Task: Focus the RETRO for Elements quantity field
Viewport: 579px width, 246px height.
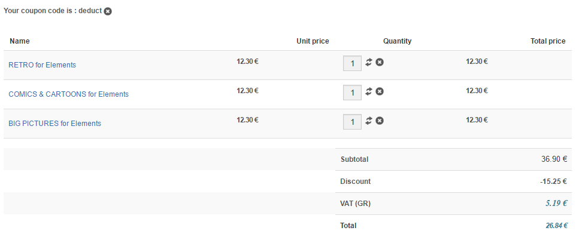Action: pos(352,63)
